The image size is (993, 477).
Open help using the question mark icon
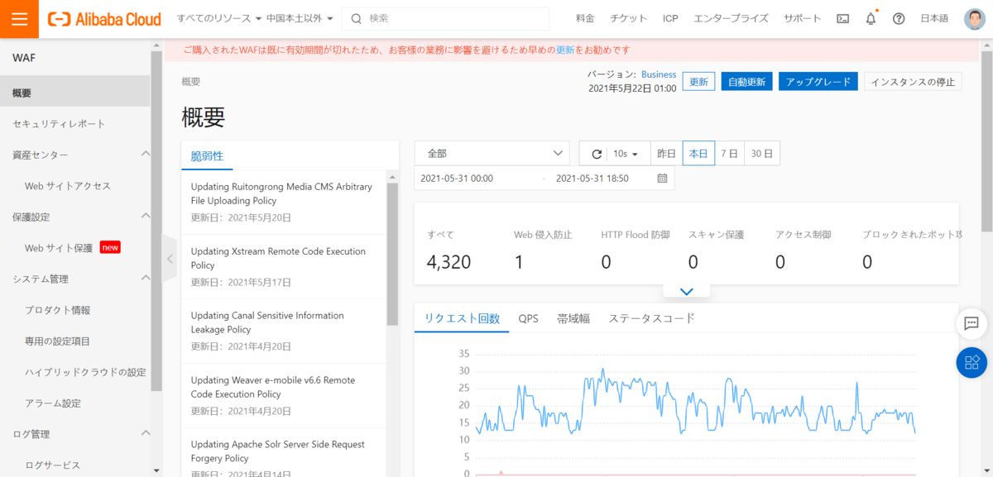point(899,17)
